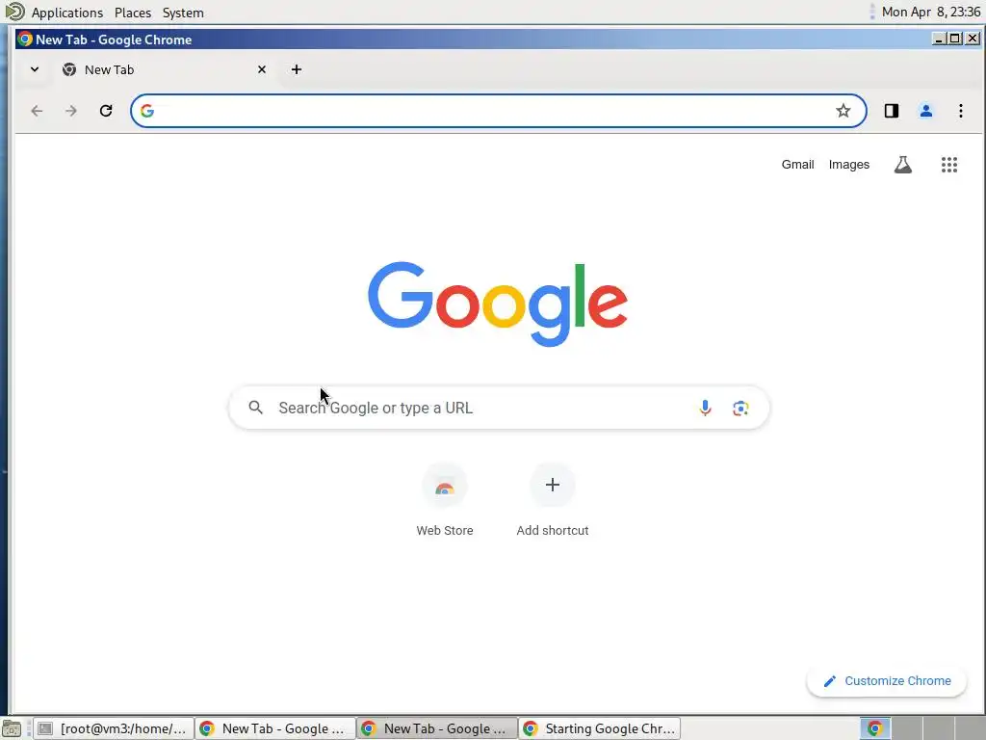The image size is (986, 740).
Task: Go back using the back arrow
Action: [38, 111]
